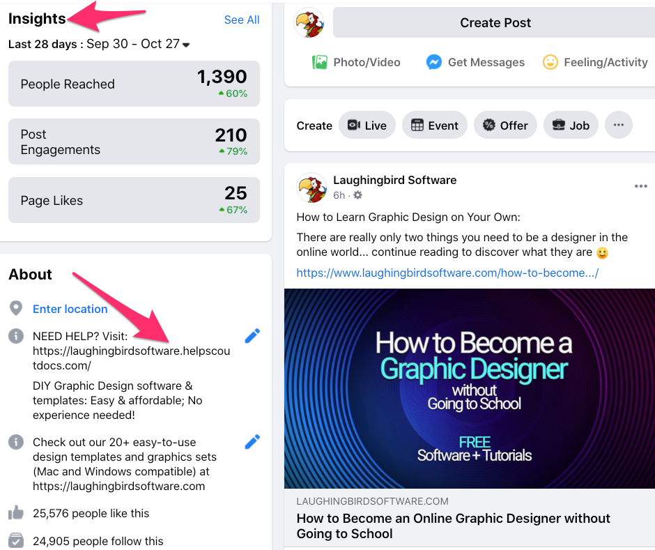Edit the 20+ design templates description
This screenshot has width=655, height=550.
pyautogui.click(x=252, y=442)
